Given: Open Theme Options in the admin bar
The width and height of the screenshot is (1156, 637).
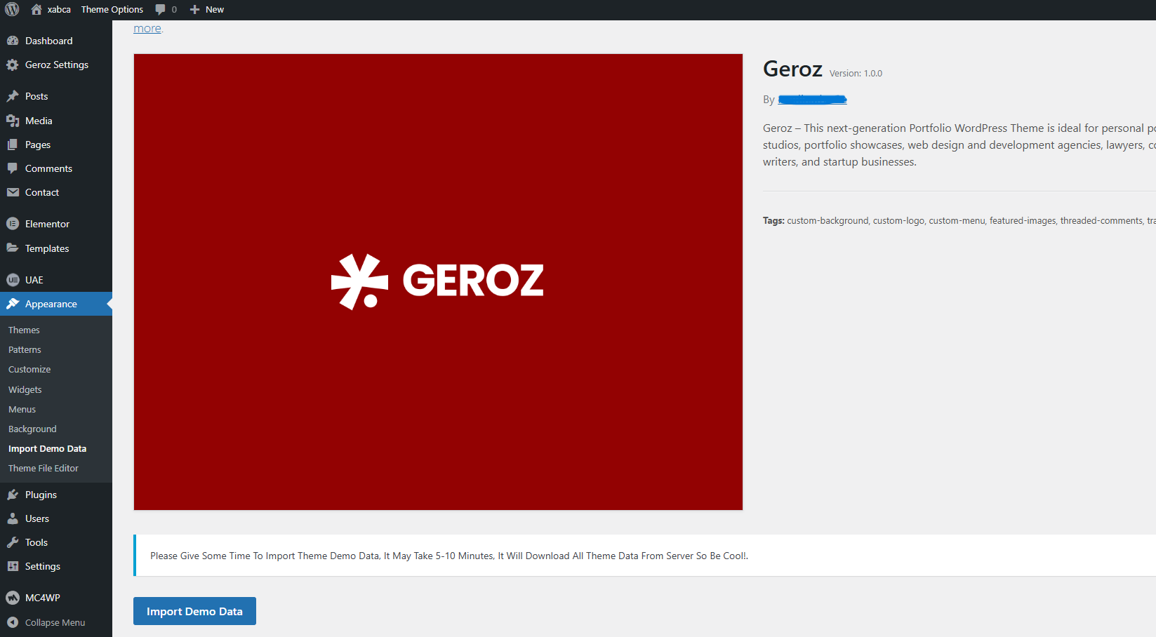Looking at the screenshot, I should 112,10.
